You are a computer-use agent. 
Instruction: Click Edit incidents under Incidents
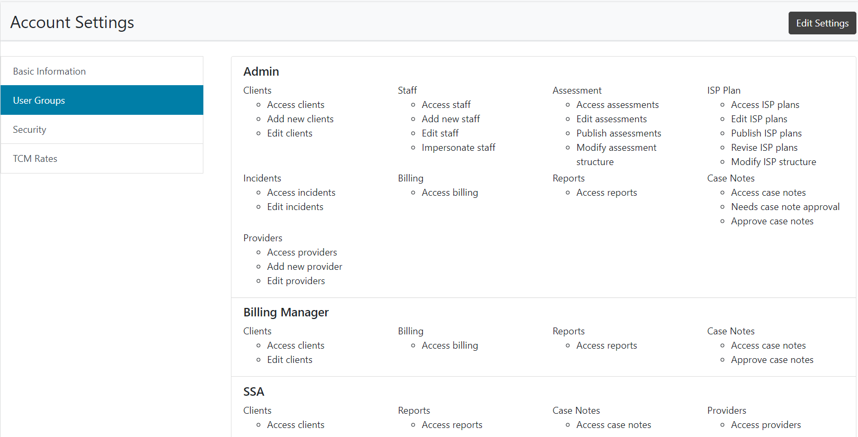click(x=295, y=207)
